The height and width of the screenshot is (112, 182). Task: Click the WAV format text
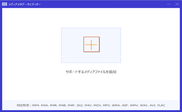tap(144, 105)
